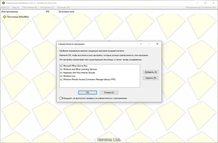
Task: Open the Настроить (C) menu
Action: coord(47,7)
